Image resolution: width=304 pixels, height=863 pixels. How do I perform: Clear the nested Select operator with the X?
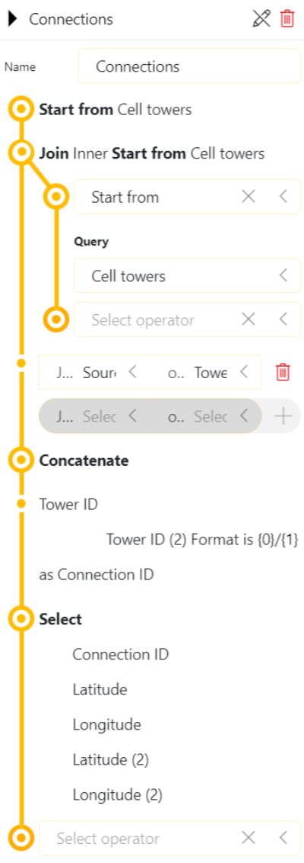249,319
